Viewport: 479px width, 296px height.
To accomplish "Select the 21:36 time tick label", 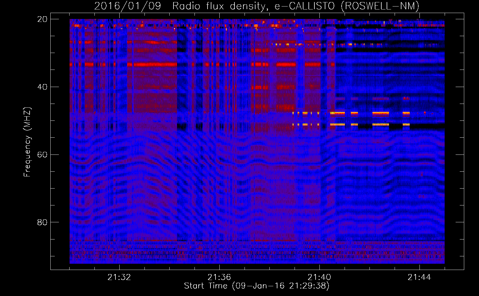I will (219, 277).
